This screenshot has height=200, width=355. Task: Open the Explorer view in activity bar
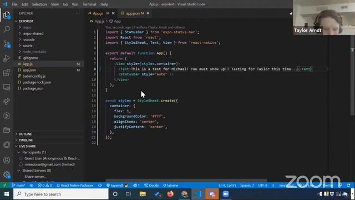[7, 16]
